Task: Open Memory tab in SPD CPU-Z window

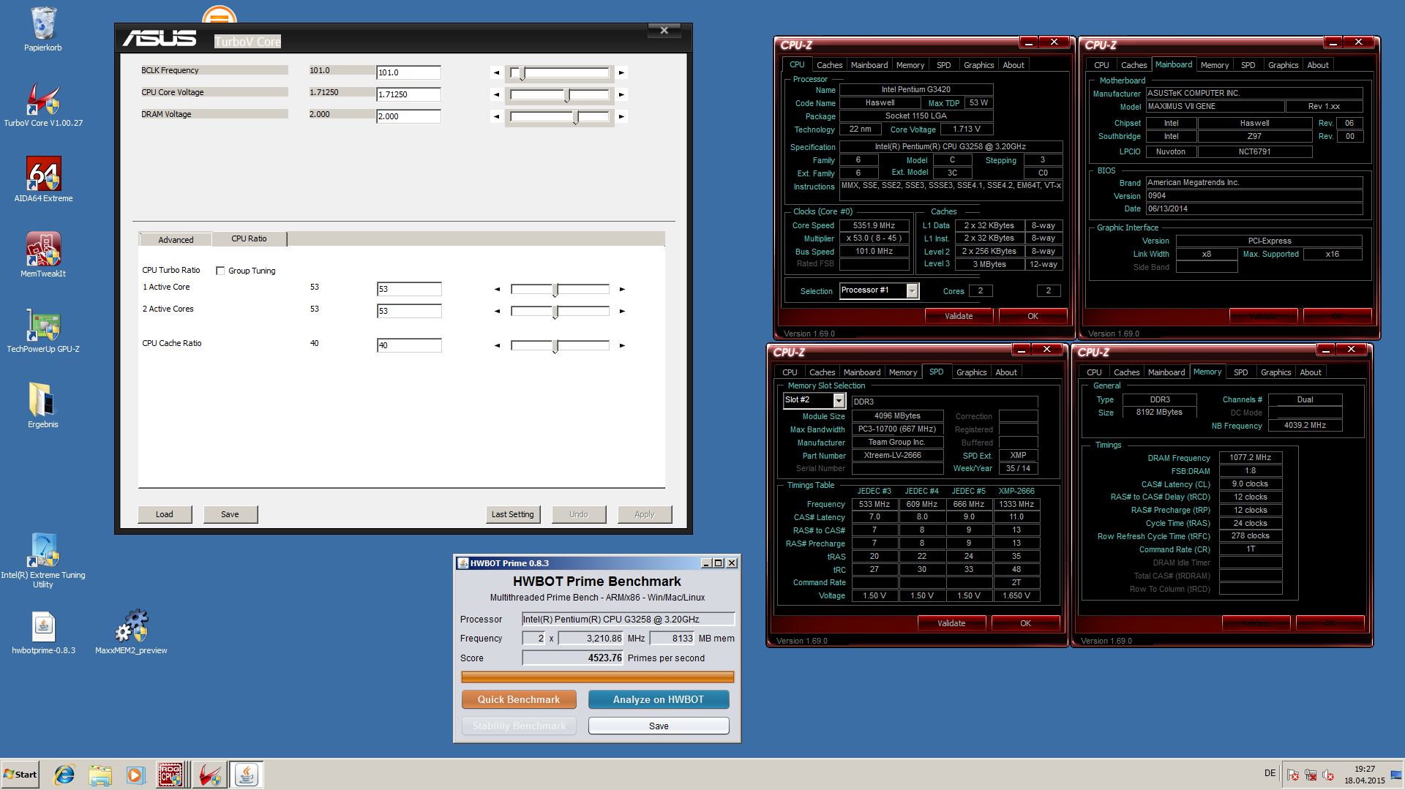Action: (x=902, y=372)
